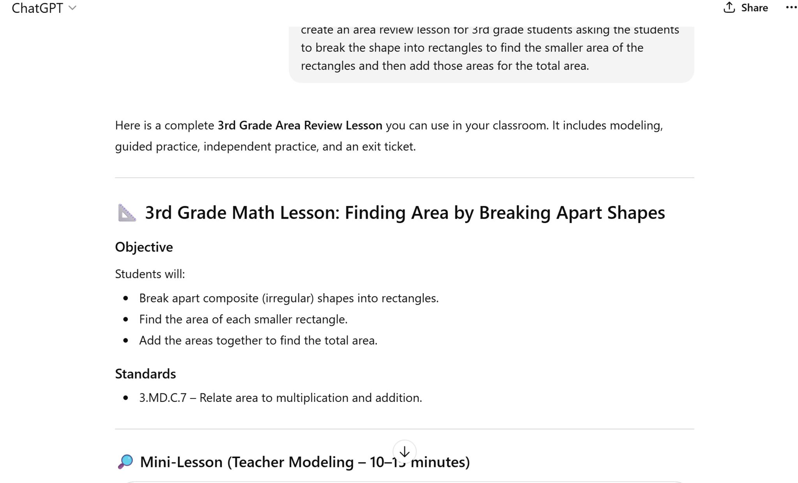Open the three-dot more options menu
The height and width of the screenshot is (483, 798).
click(x=791, y=8)
